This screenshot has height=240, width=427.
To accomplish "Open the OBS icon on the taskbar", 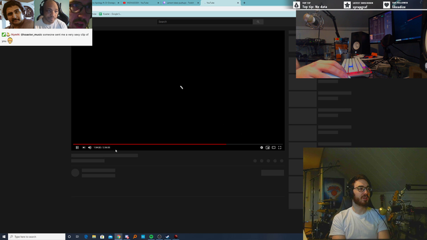I will [159, 237].
